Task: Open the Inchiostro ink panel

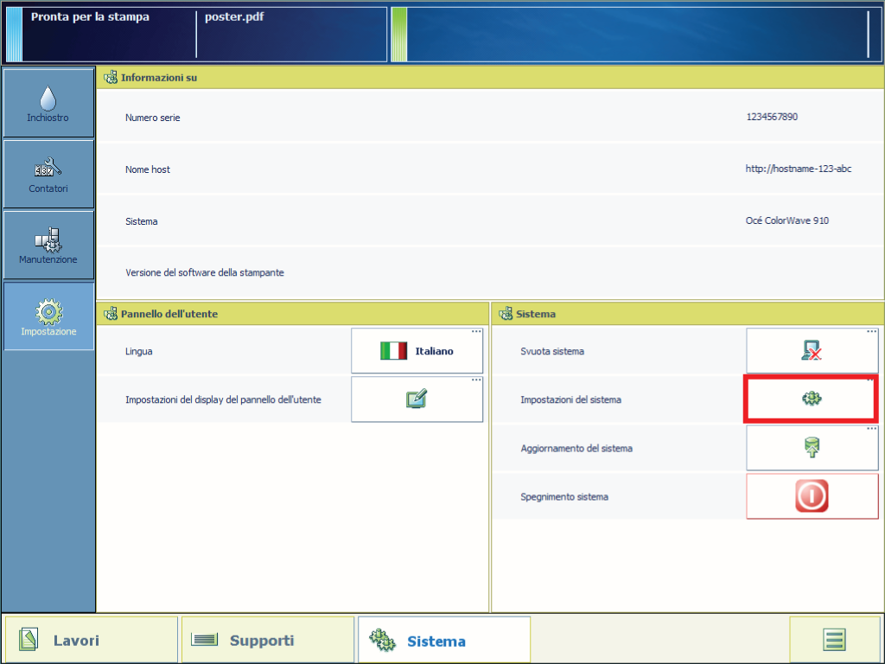Action: (48, 102)
